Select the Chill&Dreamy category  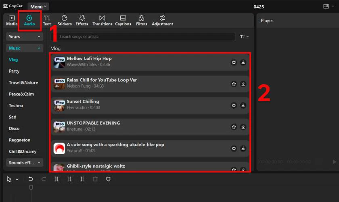pyautogui.click(x=23, y=151)
